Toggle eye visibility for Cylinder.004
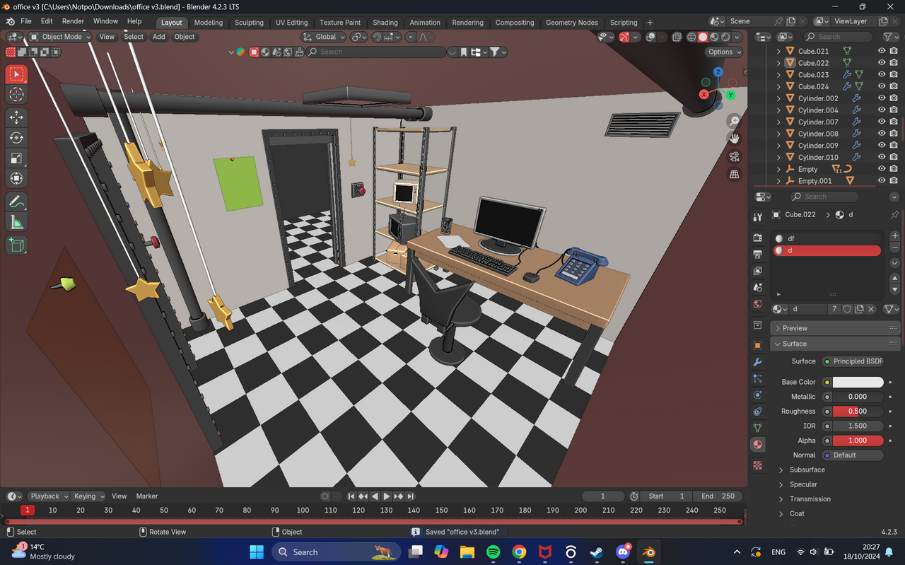 tap(882, 110)
